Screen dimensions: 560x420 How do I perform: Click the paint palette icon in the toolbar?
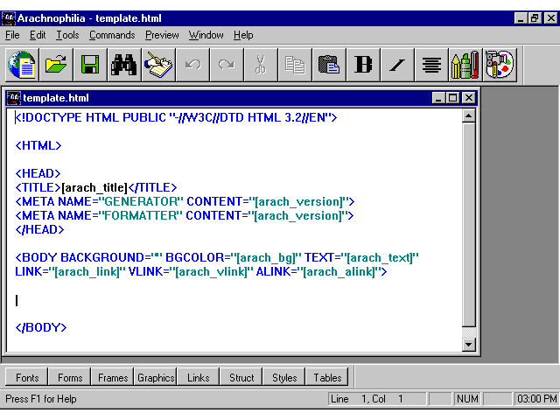[x=498, y=64]
